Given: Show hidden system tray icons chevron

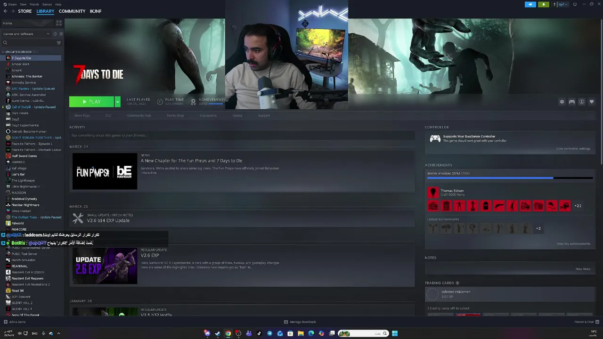Looking at the screenshot, I should (x=58, y=333).
